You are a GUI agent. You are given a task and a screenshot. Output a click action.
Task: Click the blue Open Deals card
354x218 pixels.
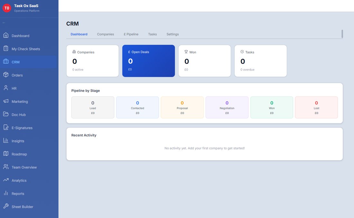149,61
